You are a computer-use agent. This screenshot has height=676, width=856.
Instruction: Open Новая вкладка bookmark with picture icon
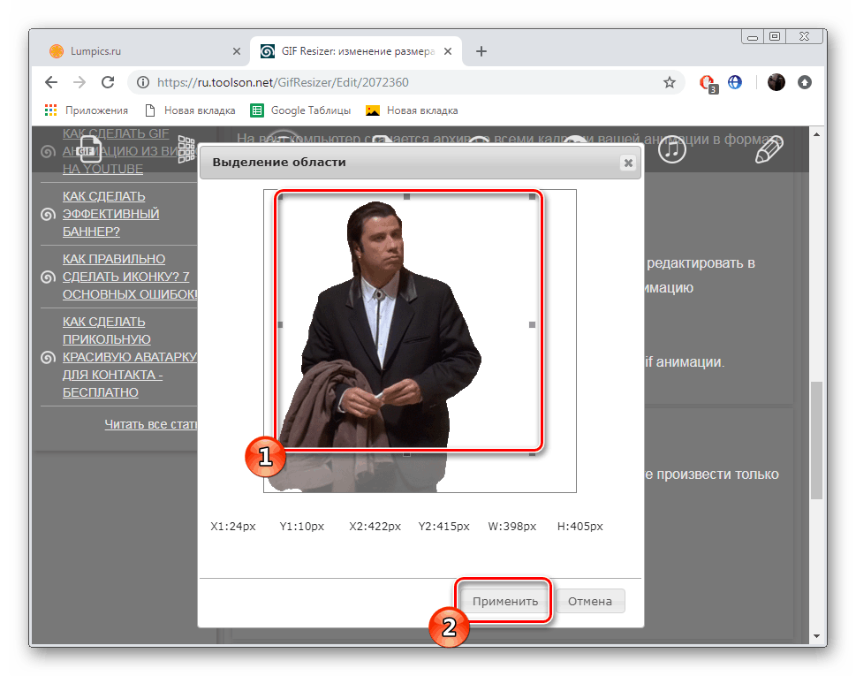412,110
